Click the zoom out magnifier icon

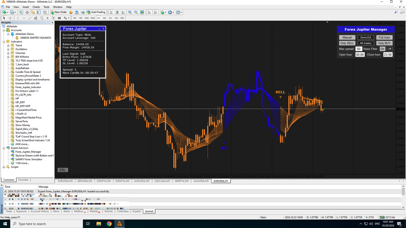(136, 12)
